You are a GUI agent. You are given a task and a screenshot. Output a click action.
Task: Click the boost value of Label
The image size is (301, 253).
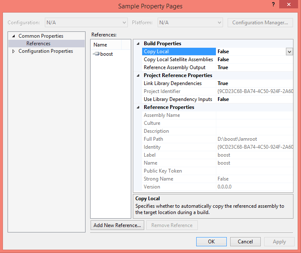point(223,155)
